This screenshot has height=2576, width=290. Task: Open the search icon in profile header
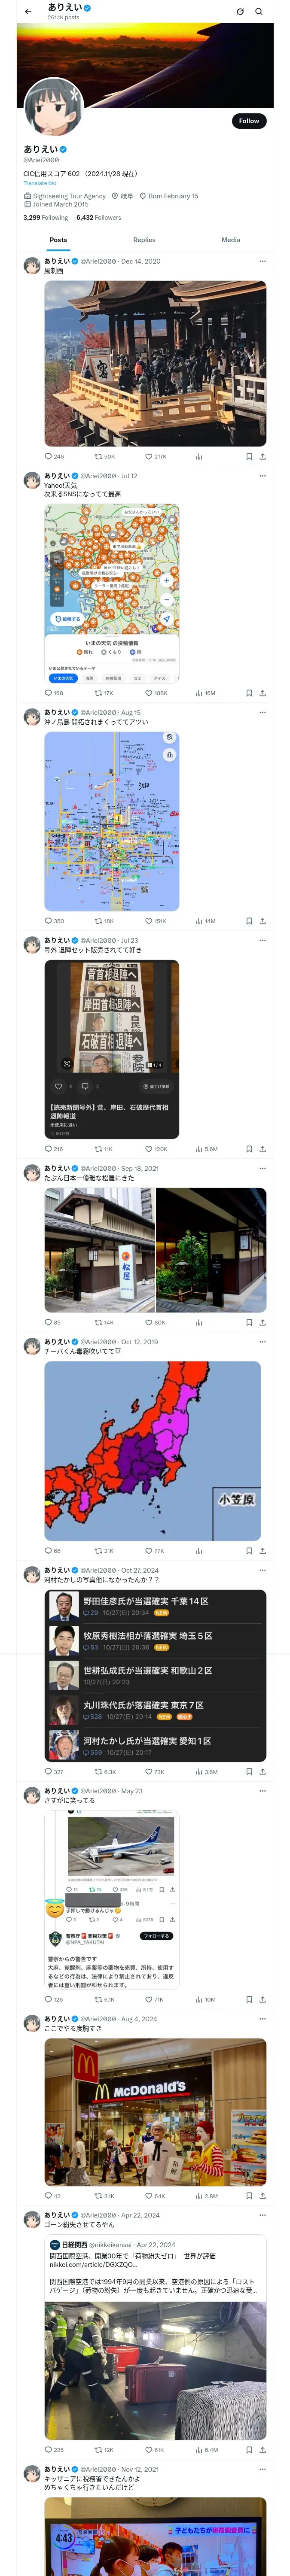pyautogui.click(x=259, y=12)
